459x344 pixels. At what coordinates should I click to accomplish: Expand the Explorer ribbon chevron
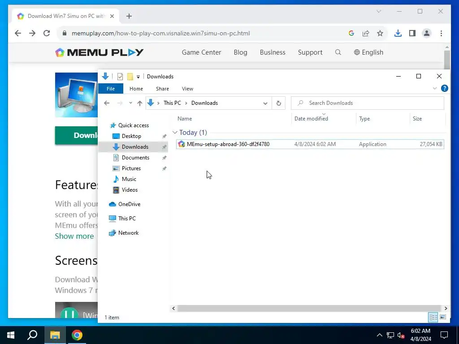click(435, 88)
